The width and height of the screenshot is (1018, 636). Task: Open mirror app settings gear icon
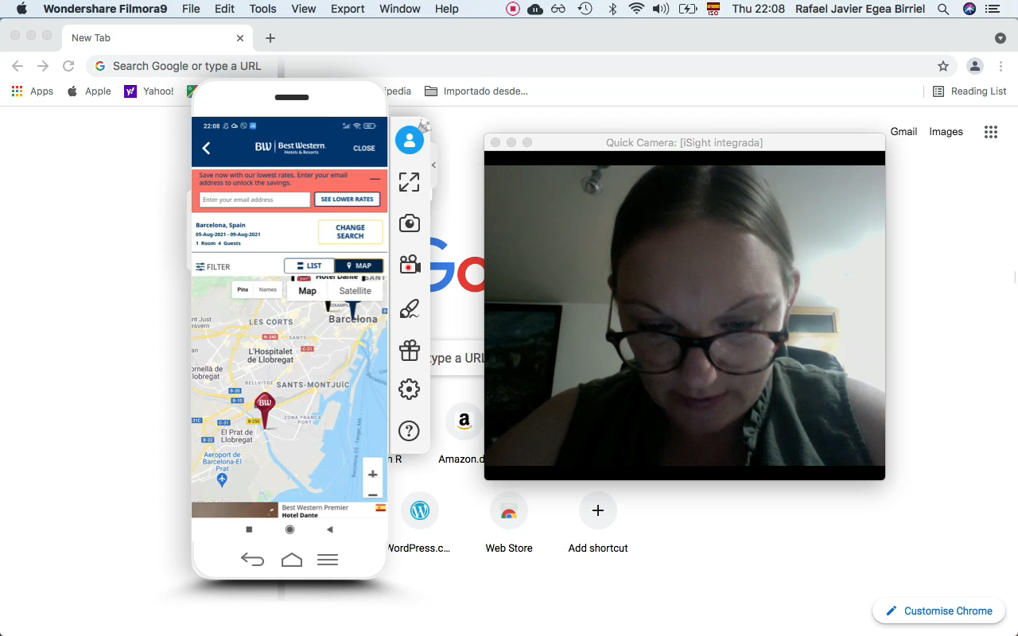point(409,389)
